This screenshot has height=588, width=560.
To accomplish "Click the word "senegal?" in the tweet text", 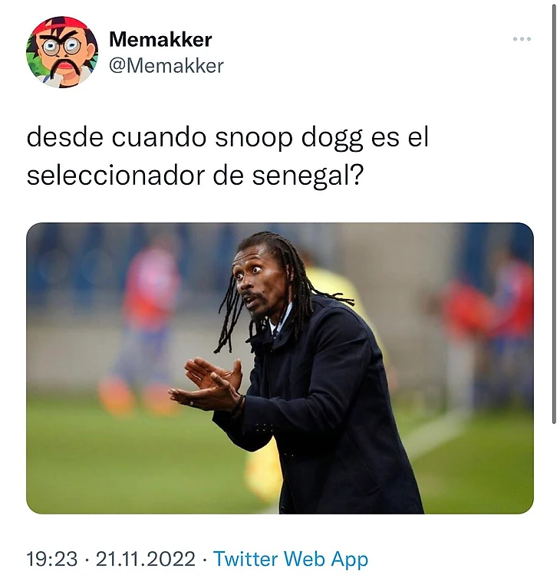I will pos(308,176).
